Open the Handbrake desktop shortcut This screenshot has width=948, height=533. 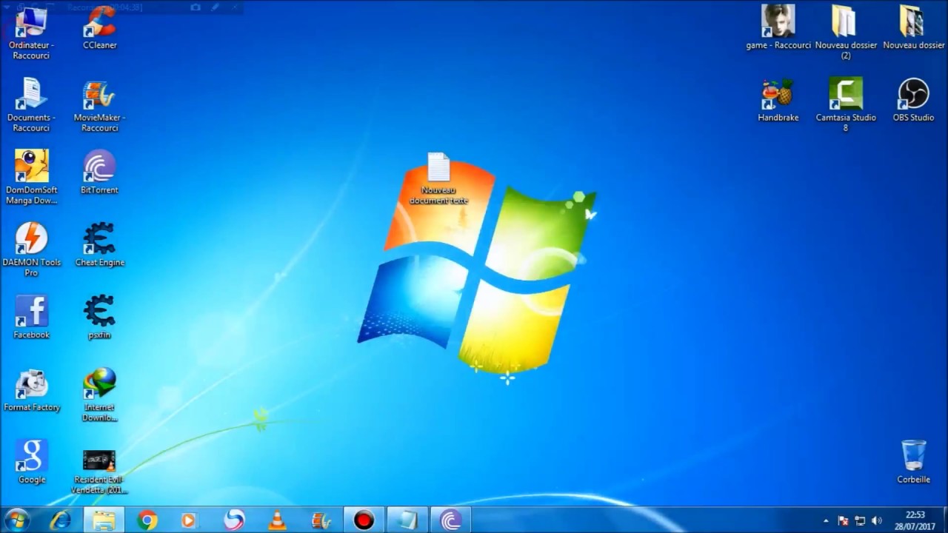[x=778, y=100]
